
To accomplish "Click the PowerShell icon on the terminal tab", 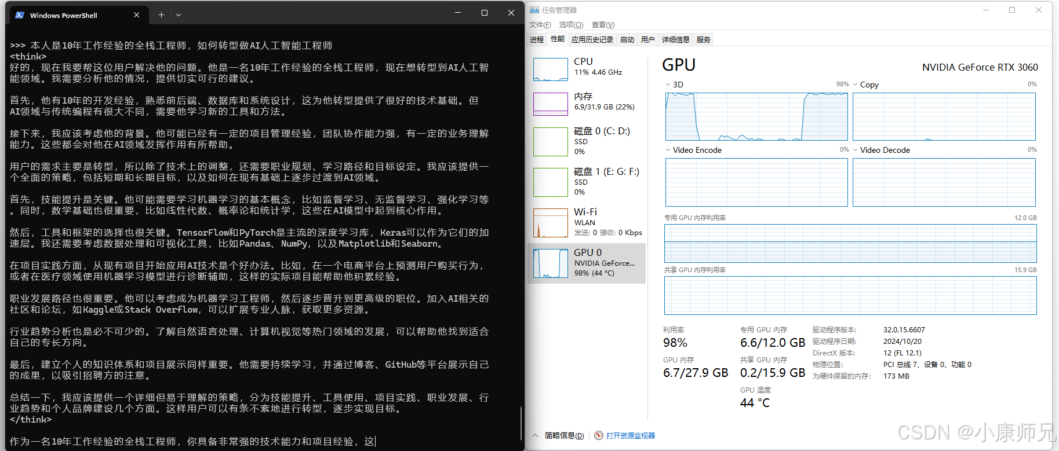I will coord(20,15).
